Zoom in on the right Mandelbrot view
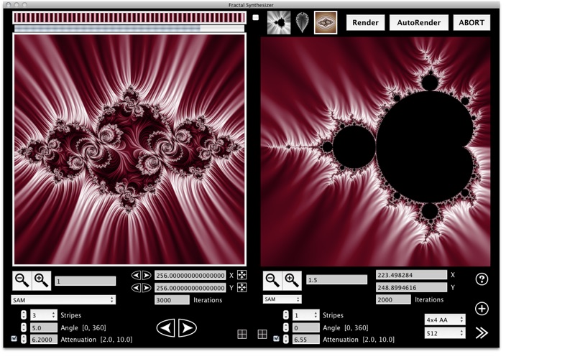Viewport: 575px width, 359px height. [291, 279]
